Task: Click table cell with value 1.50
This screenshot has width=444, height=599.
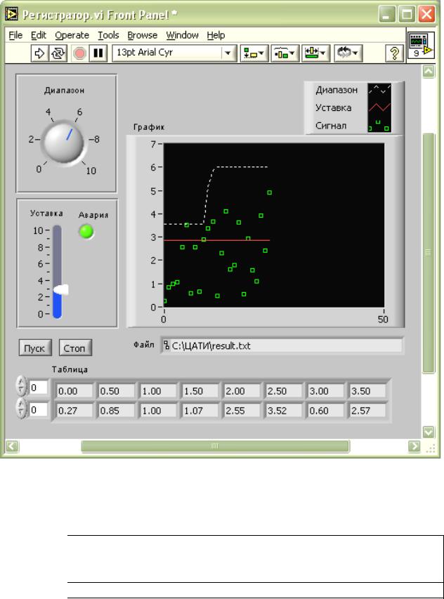Action: click(x=200, y=391)
